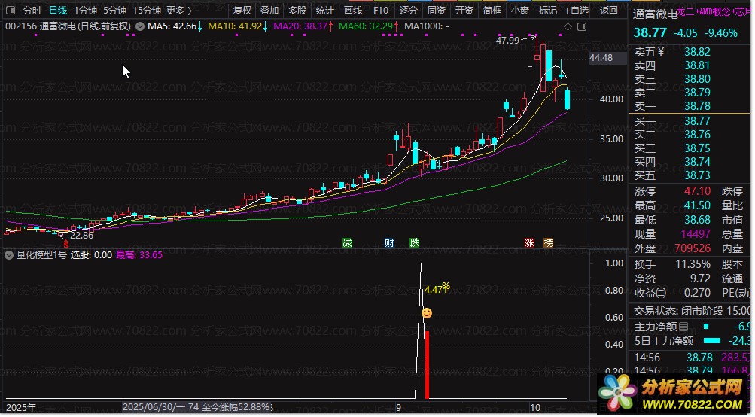Add stock via +自选 button
The image size is (755, 417).
(x=577, y=10)
